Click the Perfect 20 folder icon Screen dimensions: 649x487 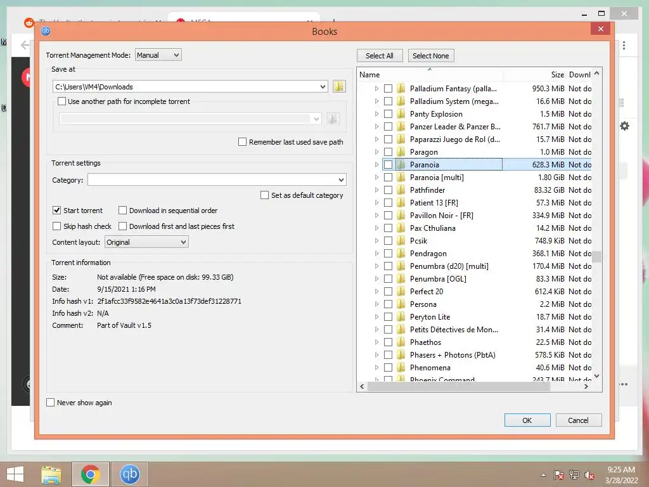click(401, 292)
